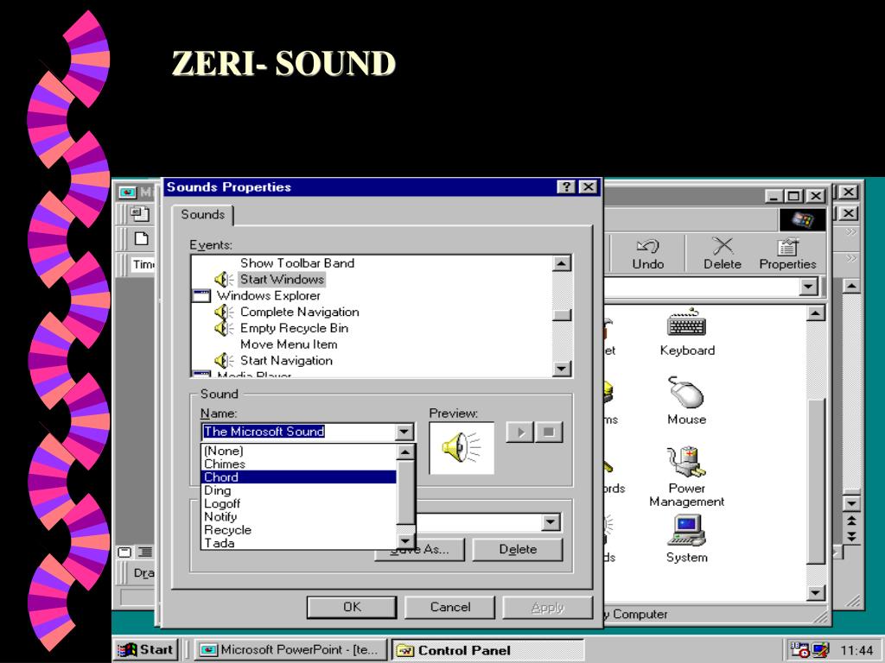Screen dimensions: 885x663
Task: Click Control Panel icon area scroll up arrow
Action: coord(816,313)
